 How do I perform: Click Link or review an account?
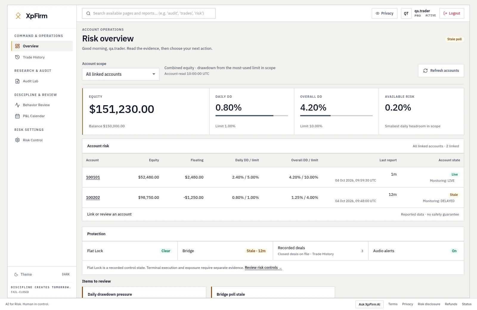(109, 214)
